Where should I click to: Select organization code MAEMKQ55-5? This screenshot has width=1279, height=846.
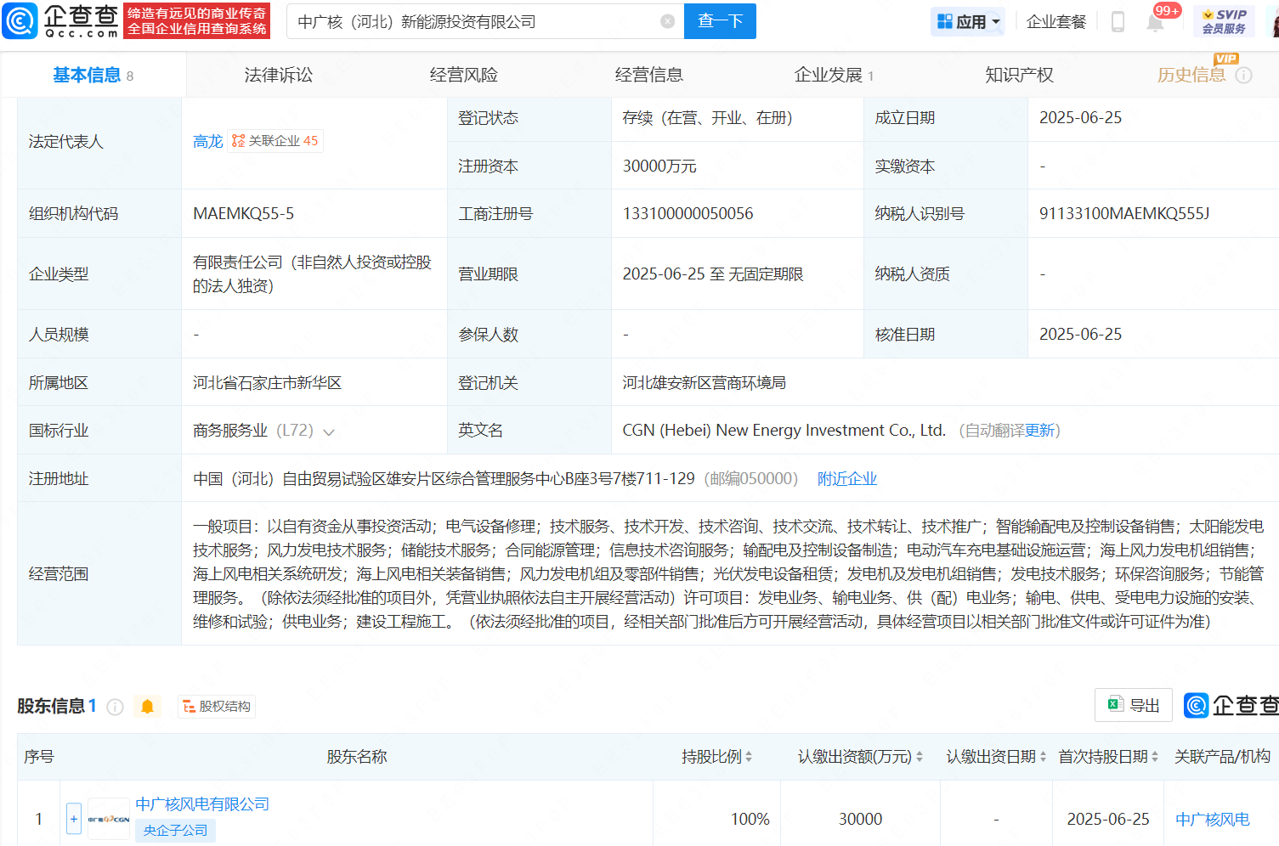[x=243, y=213]
